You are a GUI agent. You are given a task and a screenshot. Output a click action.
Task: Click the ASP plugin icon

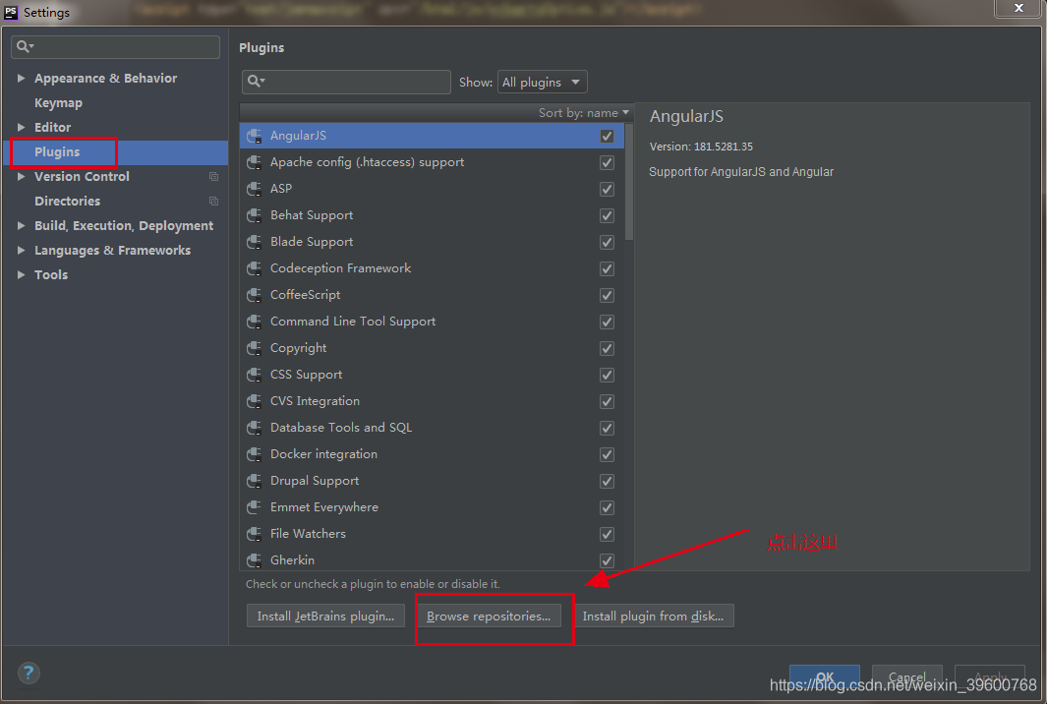254,189
